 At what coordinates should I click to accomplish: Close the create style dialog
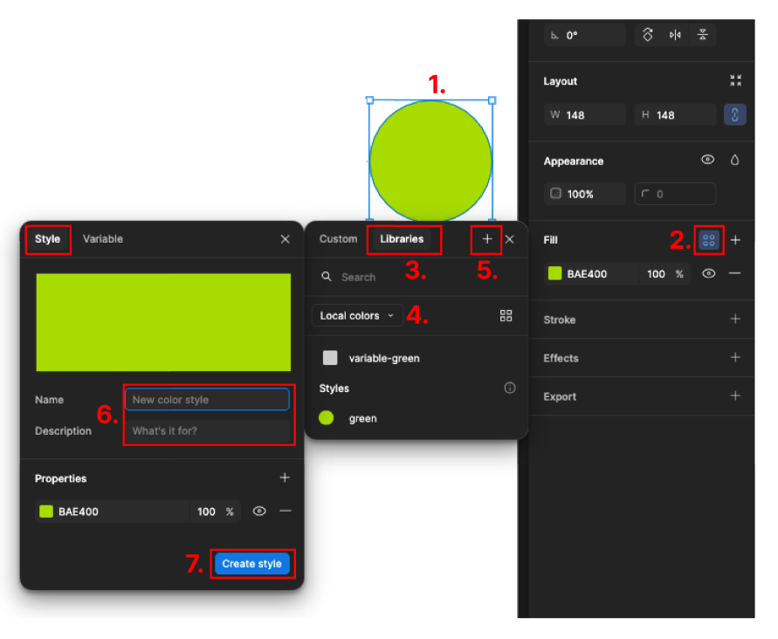285,239
